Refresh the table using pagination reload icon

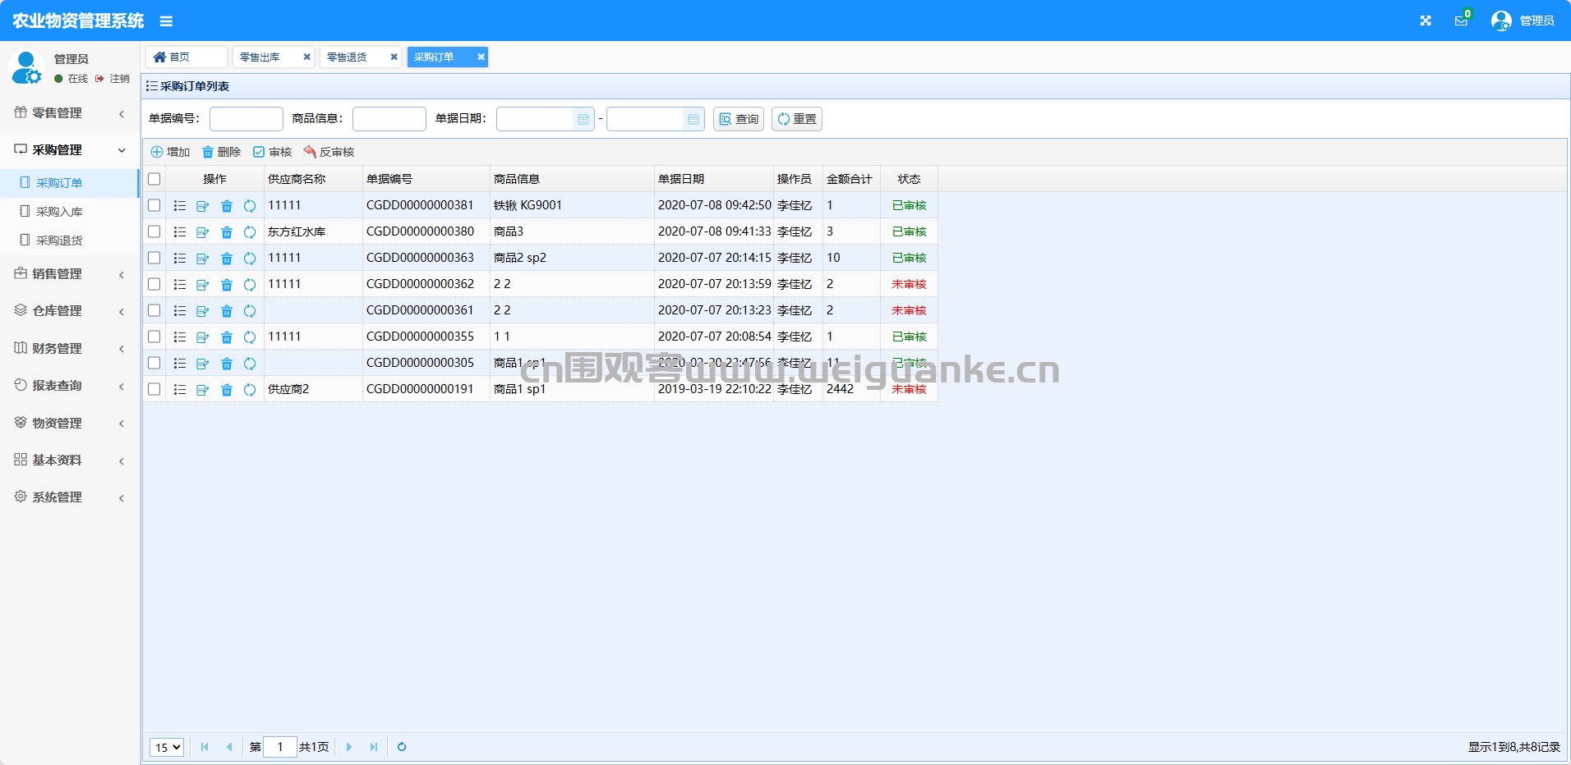tap(402, 747)
